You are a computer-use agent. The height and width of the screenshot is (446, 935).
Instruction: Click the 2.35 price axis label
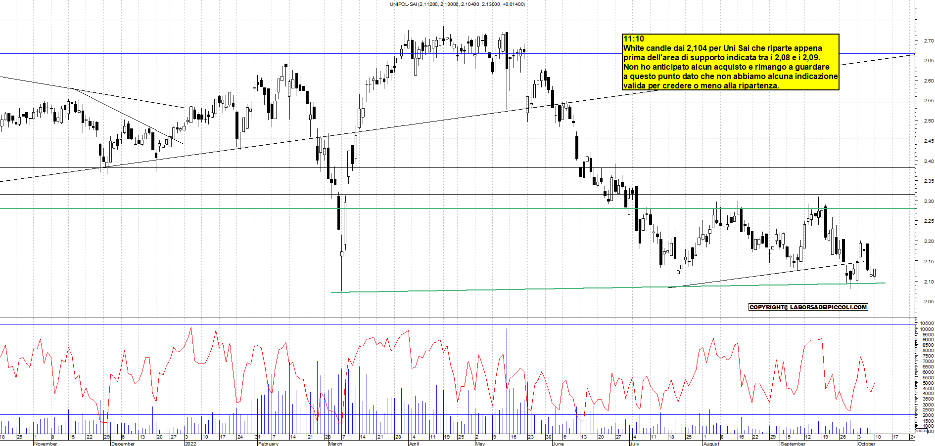[928, 181]
